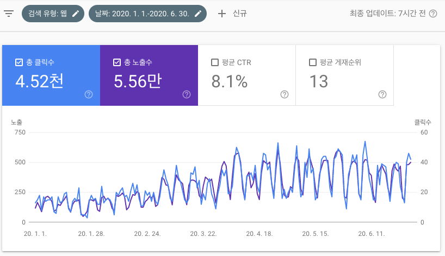The height and width of the screenshot is (256, 445).
Task: Open the 검색 유형: 웹 filter chip
Action: point(46,14)
